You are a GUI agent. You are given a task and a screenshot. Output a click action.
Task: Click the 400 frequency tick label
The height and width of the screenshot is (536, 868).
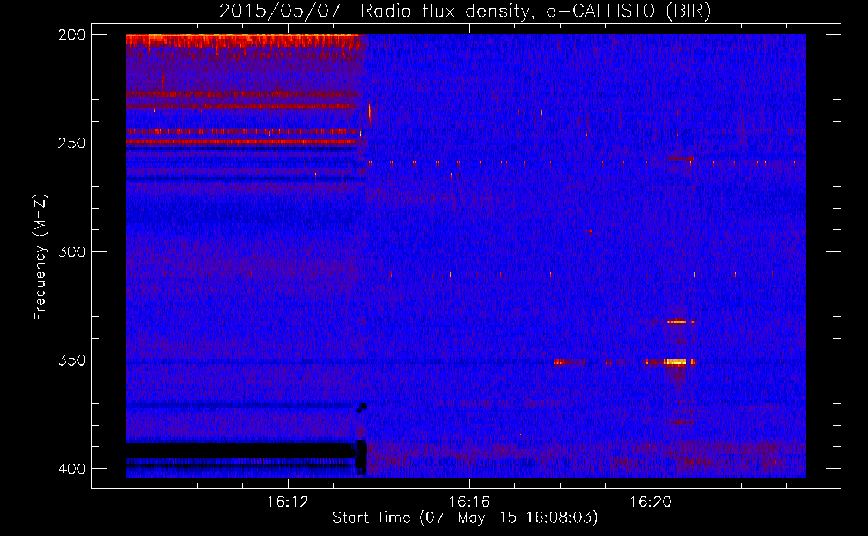click(x=71, y=469)
